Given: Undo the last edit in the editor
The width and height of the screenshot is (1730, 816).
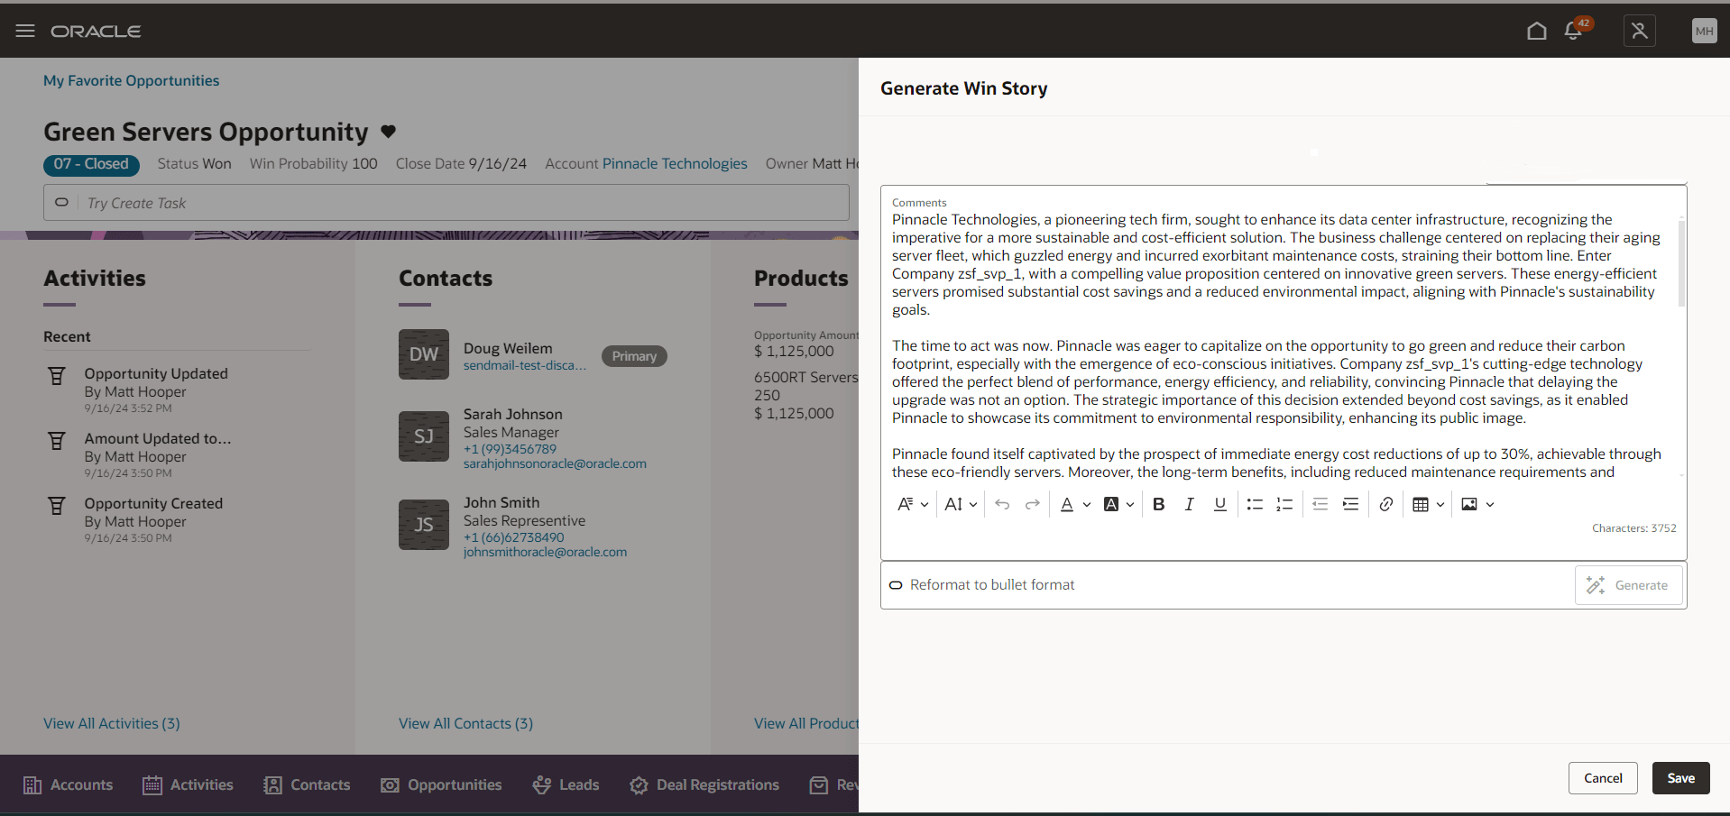Looking at the screenshot, I should click(x=1002, y=504).
